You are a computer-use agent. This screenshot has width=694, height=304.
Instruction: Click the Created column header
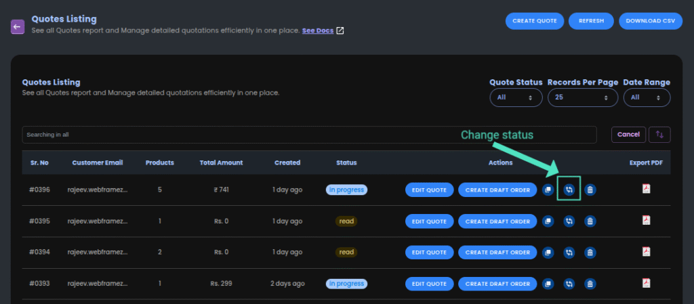287,162
